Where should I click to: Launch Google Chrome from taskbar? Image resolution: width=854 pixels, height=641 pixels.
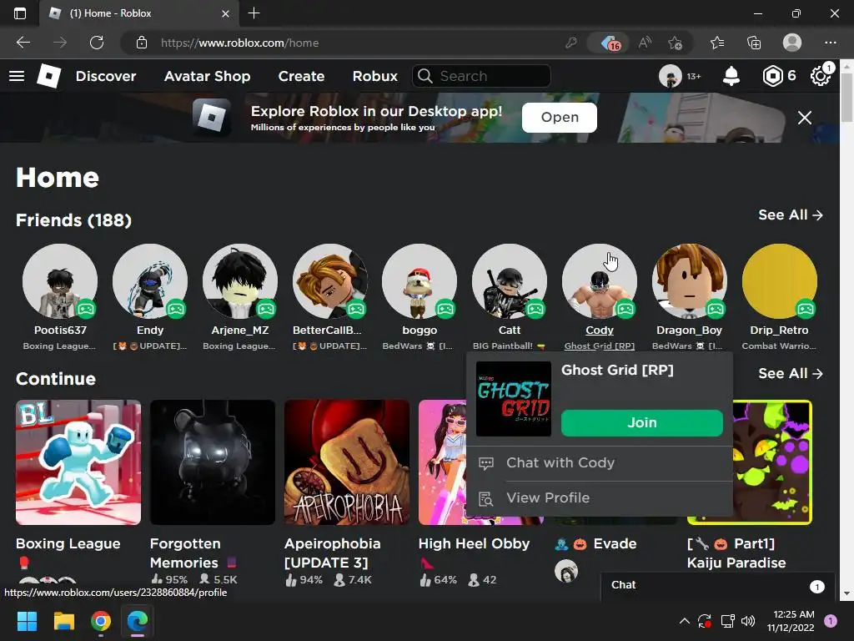pos(101,621)
